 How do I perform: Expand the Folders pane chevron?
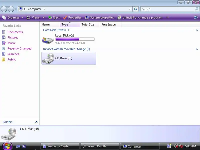36,122
